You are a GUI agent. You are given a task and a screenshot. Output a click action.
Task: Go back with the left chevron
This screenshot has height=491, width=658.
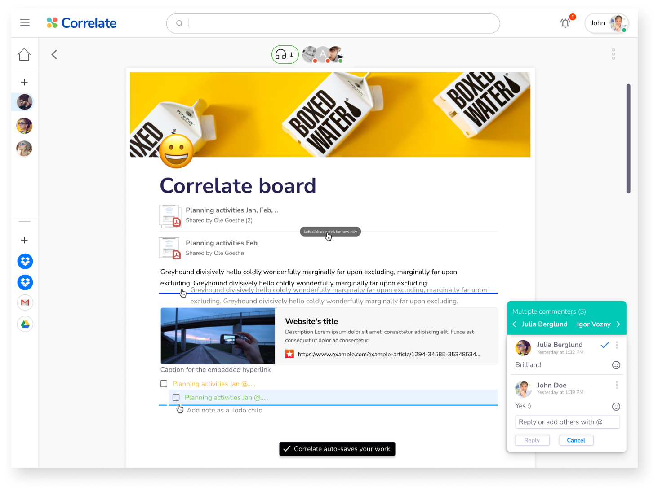[x=54, y=55]
